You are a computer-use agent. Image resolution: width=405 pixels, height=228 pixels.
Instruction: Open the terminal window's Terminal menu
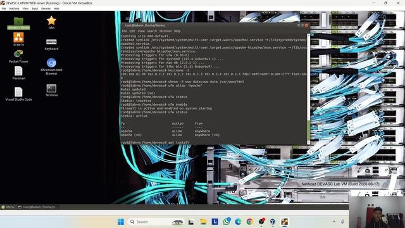(x=165, y=31)
